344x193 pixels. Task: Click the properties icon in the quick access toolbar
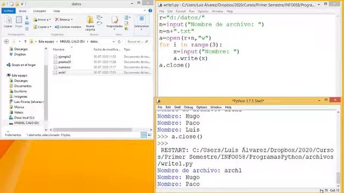(12, 4)
